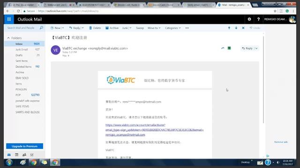Switch to the PML Stock Market tab
300x168 pixels.
pos(23,5)
